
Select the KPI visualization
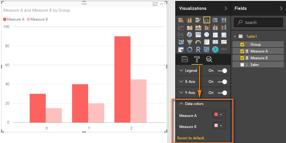(224, 42)
